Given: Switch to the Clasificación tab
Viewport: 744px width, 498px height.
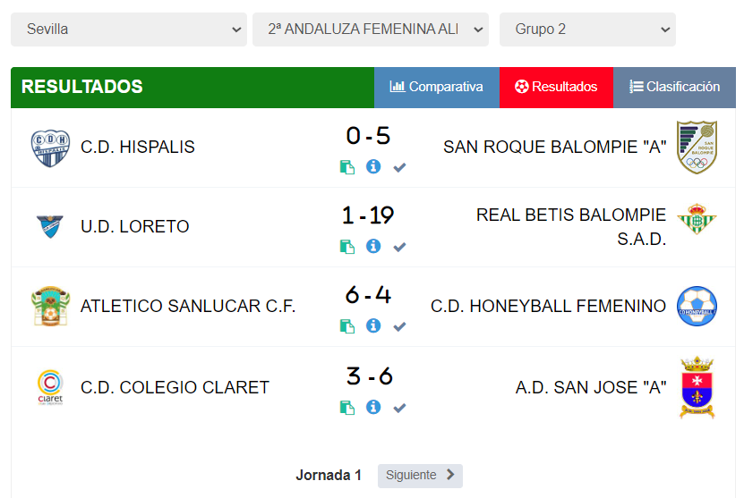Looking at the screenshot, I should 674,88.
